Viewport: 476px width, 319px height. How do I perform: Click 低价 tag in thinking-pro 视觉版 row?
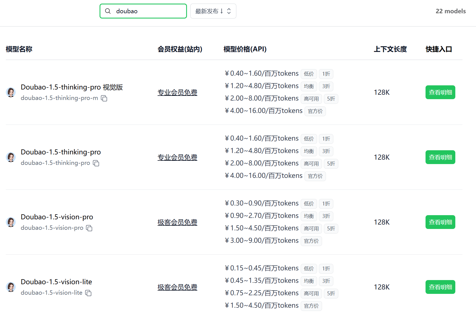click(309, 74)
